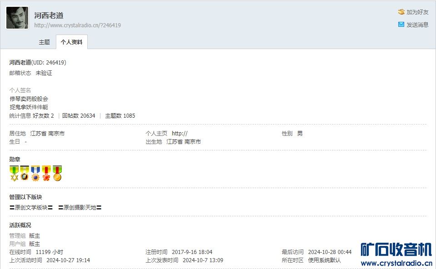Image resolution: width=436 pixels, height=269 pixels.
Task: Click the 个人主页 http:// link
Action: [x=180, y=134]
